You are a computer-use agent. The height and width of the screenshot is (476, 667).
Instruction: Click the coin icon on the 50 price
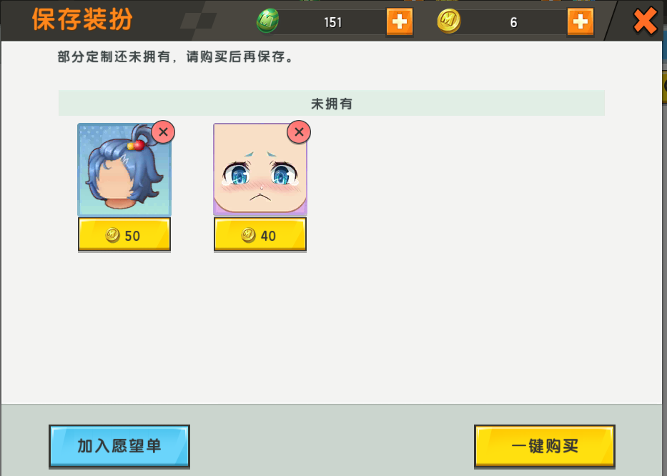(x=113, y=235)
